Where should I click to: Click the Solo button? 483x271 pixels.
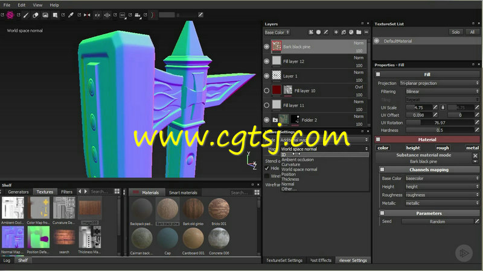456,32
